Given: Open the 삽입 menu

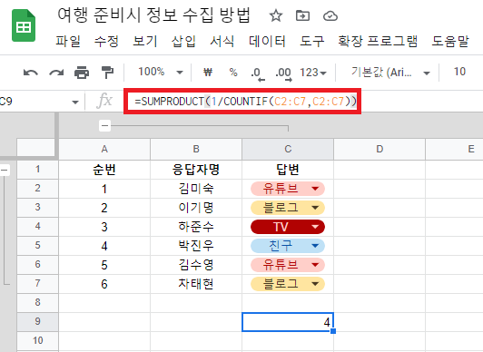Looking at the screenshot, I should (x=183, y=41).
